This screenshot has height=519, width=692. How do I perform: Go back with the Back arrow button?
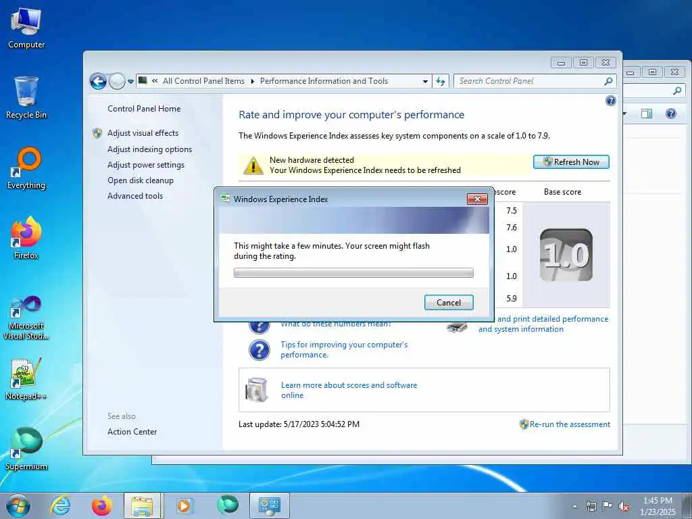(98, 81)
